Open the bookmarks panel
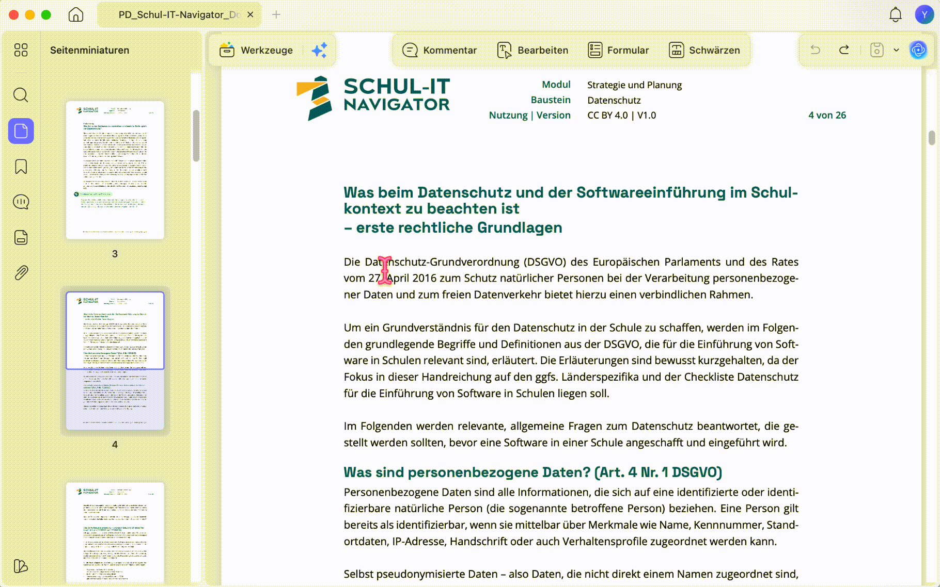 [x=21, y=167]
